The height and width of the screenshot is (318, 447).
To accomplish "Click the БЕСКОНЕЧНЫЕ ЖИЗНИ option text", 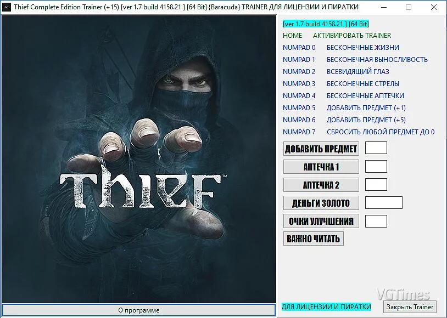I will click(363, 48).
